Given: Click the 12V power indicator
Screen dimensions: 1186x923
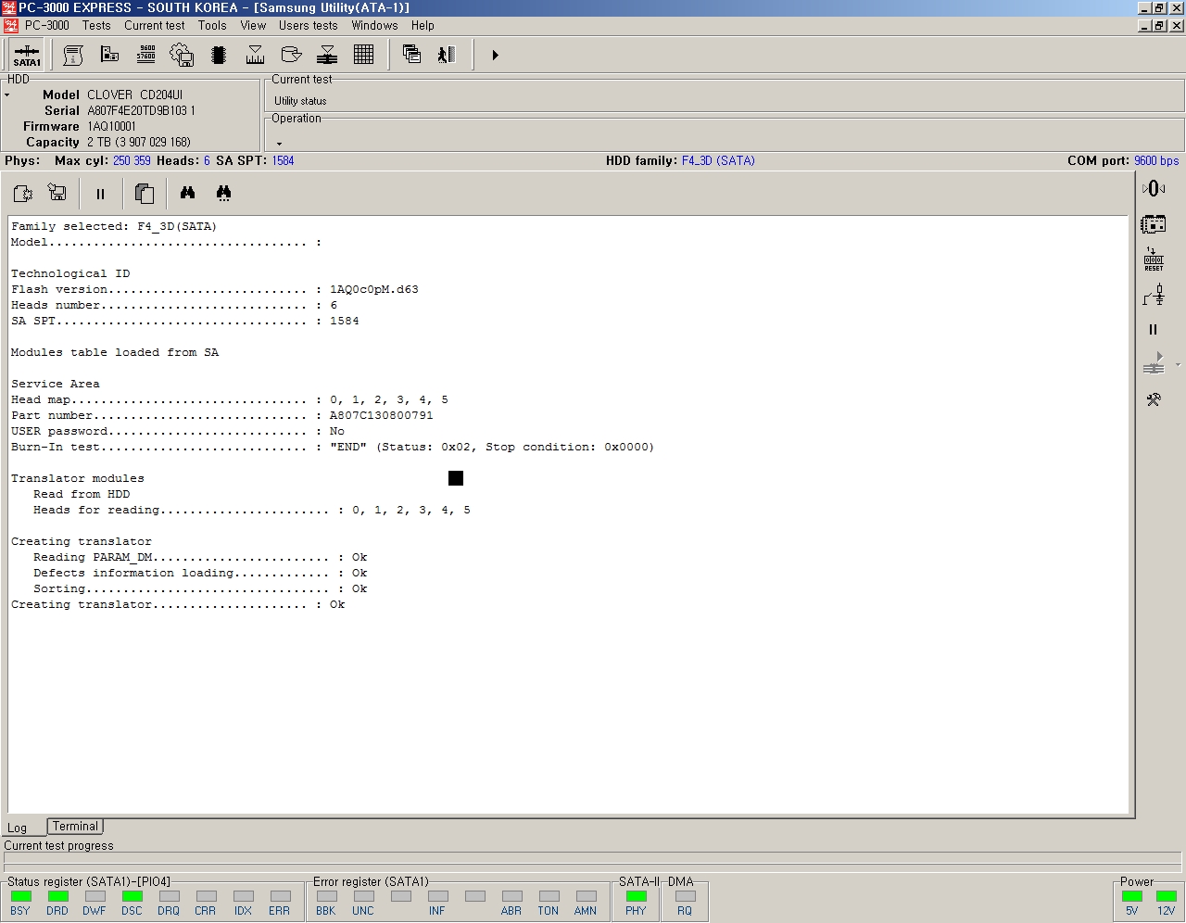Looking at the screenshot, I should point(1166,896).
